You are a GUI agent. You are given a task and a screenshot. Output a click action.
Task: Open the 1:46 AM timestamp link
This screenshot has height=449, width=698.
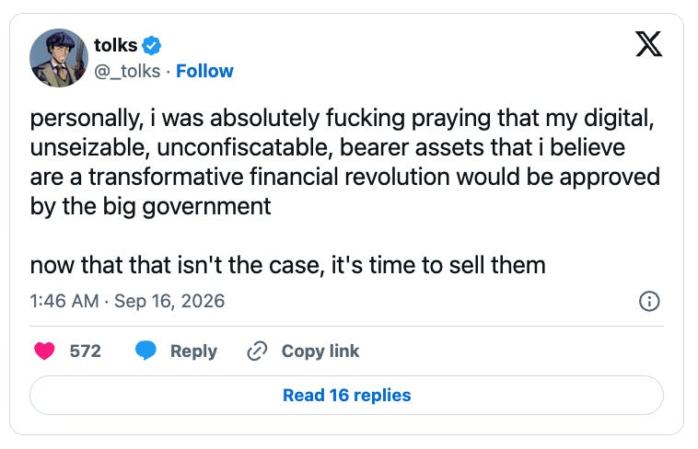(x=64, y=301)
